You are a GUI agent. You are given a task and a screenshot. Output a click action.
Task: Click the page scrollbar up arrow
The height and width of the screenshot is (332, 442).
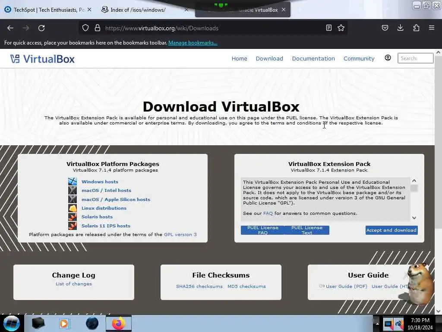pyautogui.click(x=438, y=52)
